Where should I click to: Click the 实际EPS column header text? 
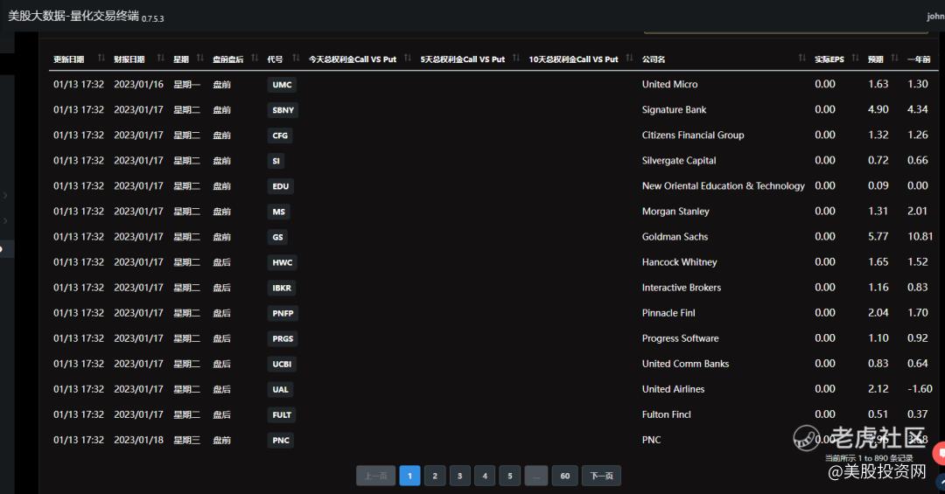(829, 59)
